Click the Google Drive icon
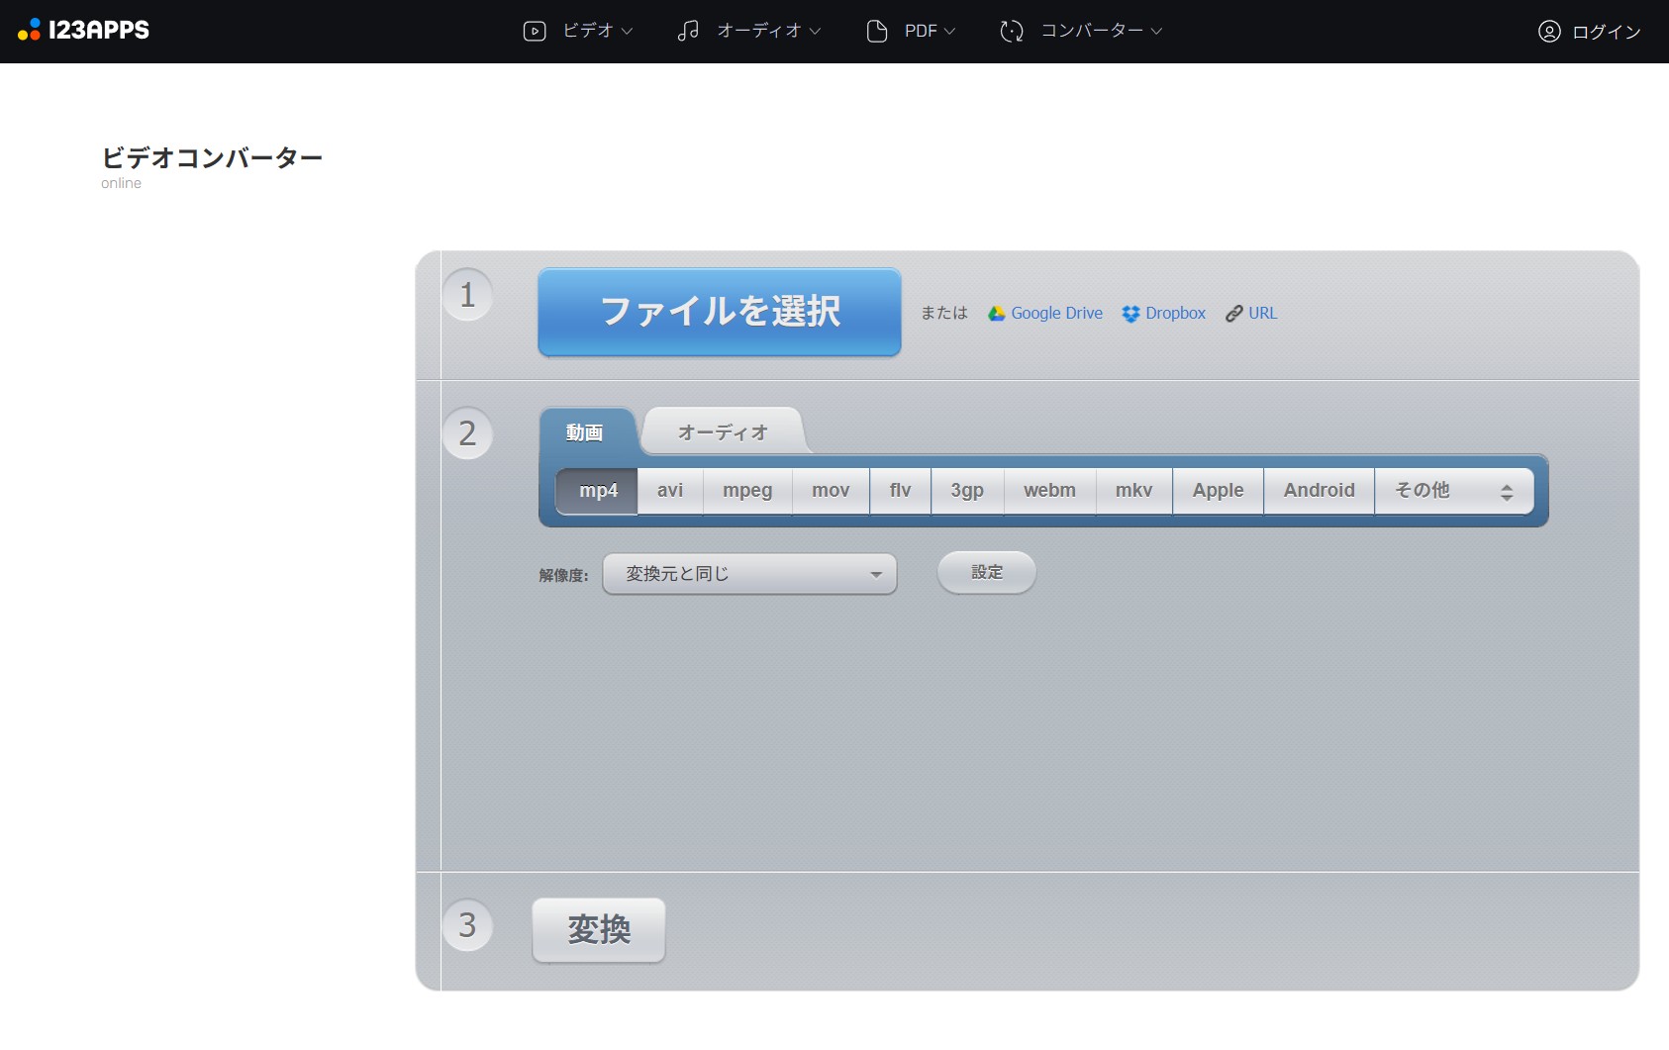 tap(997, 314)
